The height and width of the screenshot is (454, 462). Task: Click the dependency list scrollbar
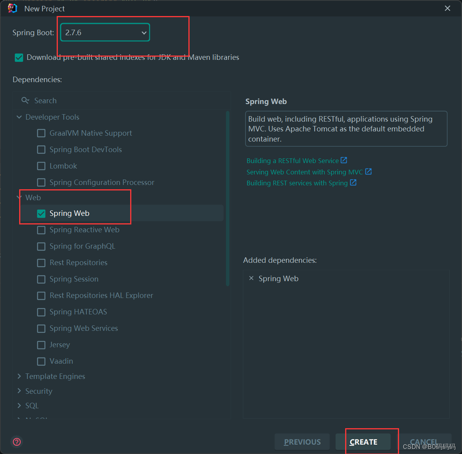tap(227, 199)
